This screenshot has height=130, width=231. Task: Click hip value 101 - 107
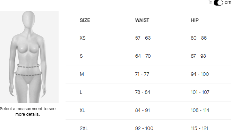[200, 92]
